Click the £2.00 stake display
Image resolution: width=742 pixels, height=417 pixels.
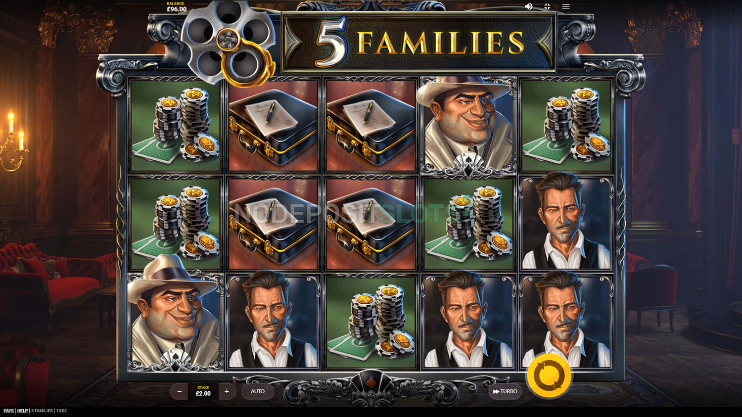(x=203, y=392)
